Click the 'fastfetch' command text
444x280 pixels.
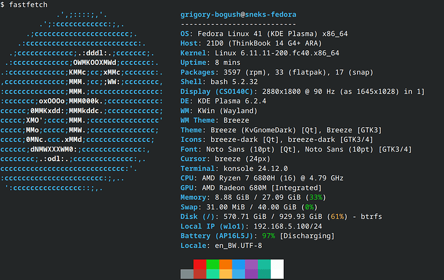tap(28, 4)
